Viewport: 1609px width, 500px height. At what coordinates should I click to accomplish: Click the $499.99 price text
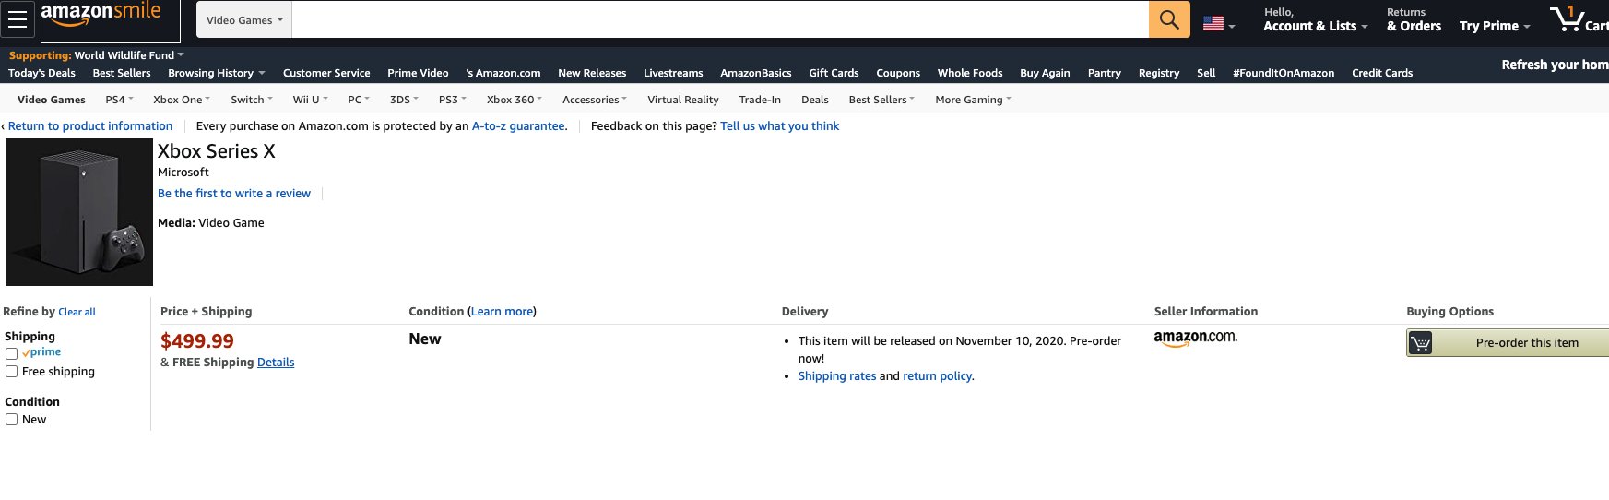pyautogui.click(x=197, y=341)
